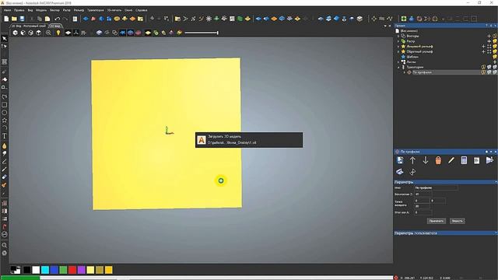Open the Файл menu

(x=7, y=10)
